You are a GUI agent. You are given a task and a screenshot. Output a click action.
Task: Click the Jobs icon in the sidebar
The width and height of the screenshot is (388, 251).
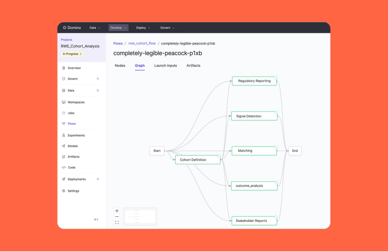[x=63, y=113]
